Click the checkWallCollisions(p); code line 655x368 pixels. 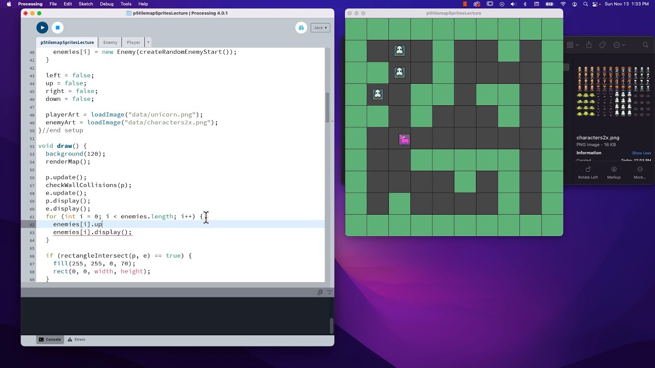(x=89, y=185)
